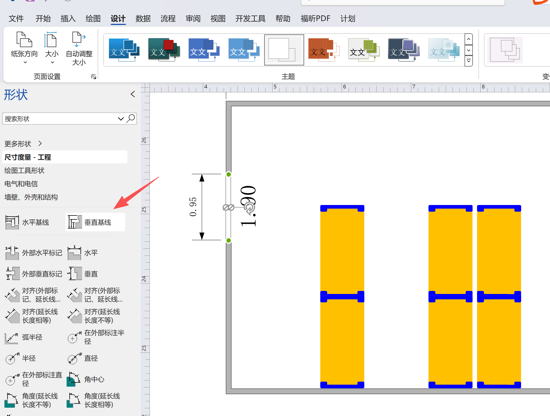Open the 计划 ribbon tab
Image resolution: width=550 pixels, height=416 pixels.
(348, 19)
